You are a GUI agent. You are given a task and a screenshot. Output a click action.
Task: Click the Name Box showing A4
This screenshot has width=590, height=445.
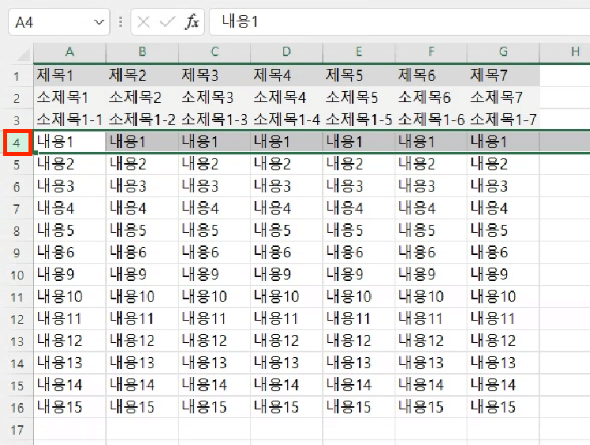[59, 22]
